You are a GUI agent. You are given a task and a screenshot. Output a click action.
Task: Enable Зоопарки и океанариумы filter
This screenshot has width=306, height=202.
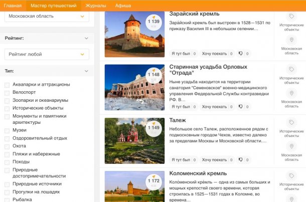[7, 101]
